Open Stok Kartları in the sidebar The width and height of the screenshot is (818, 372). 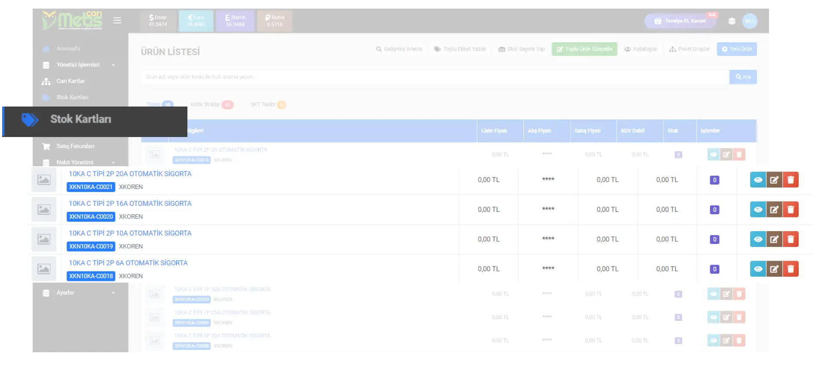click(80, 119)
